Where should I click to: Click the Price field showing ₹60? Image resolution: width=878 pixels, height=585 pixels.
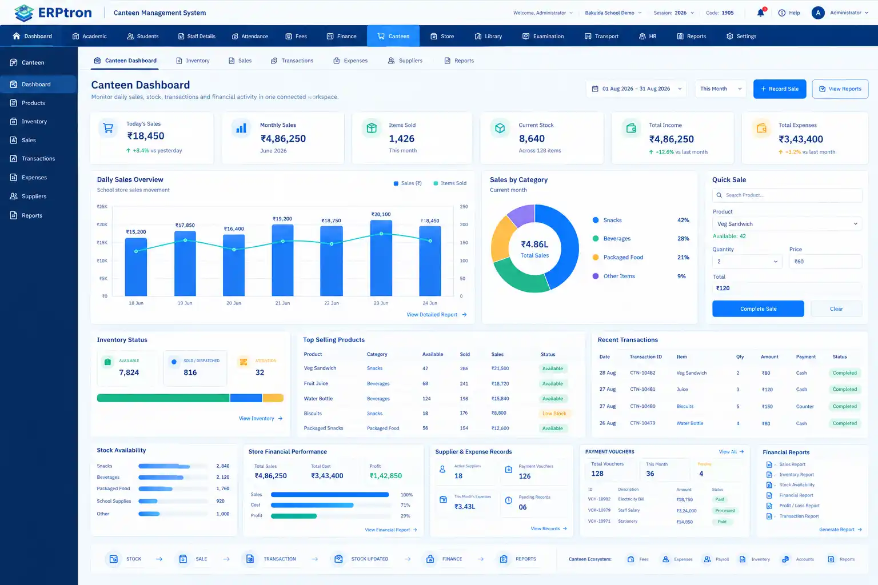[x=825, y=261]
